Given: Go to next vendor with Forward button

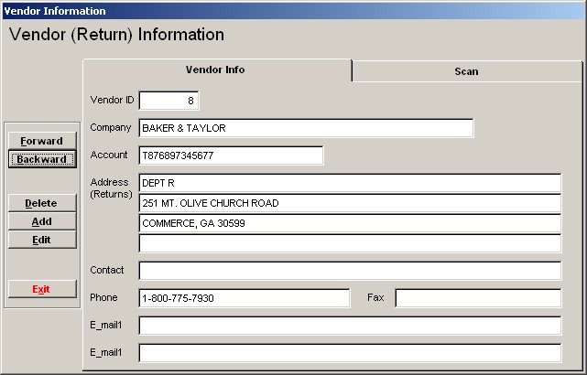Looking at the screenshot, I should coord(42,141).
